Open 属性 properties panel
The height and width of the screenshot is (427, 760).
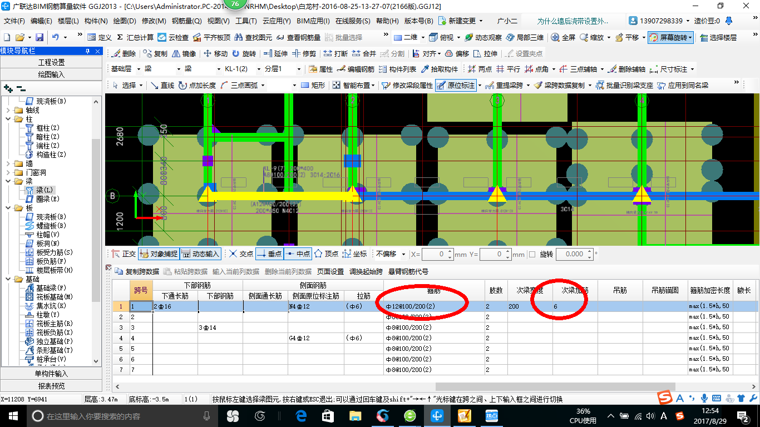click(320, 69)
